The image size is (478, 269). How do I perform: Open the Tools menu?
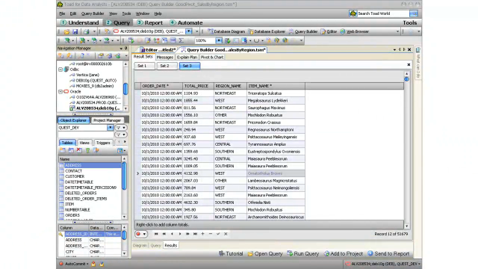coord(126,13)
